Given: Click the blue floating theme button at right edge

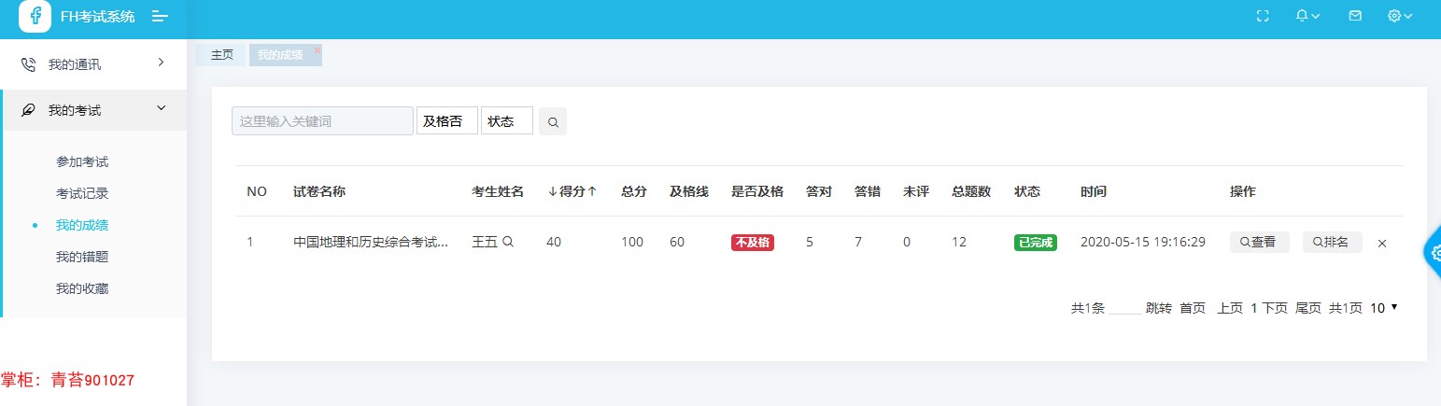Looking at the screenshot, I should (x=1433, y=251).
